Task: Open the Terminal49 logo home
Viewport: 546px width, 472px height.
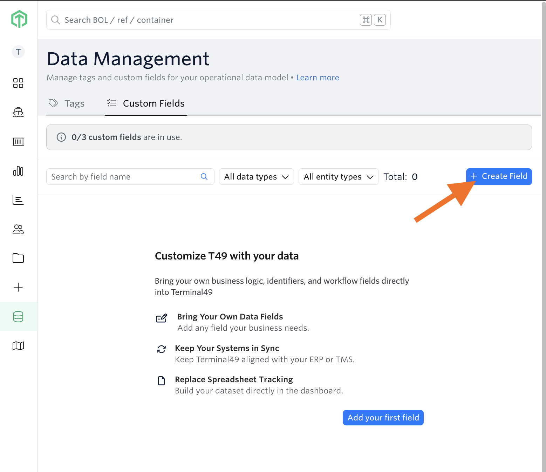Action: click(19, 19)
